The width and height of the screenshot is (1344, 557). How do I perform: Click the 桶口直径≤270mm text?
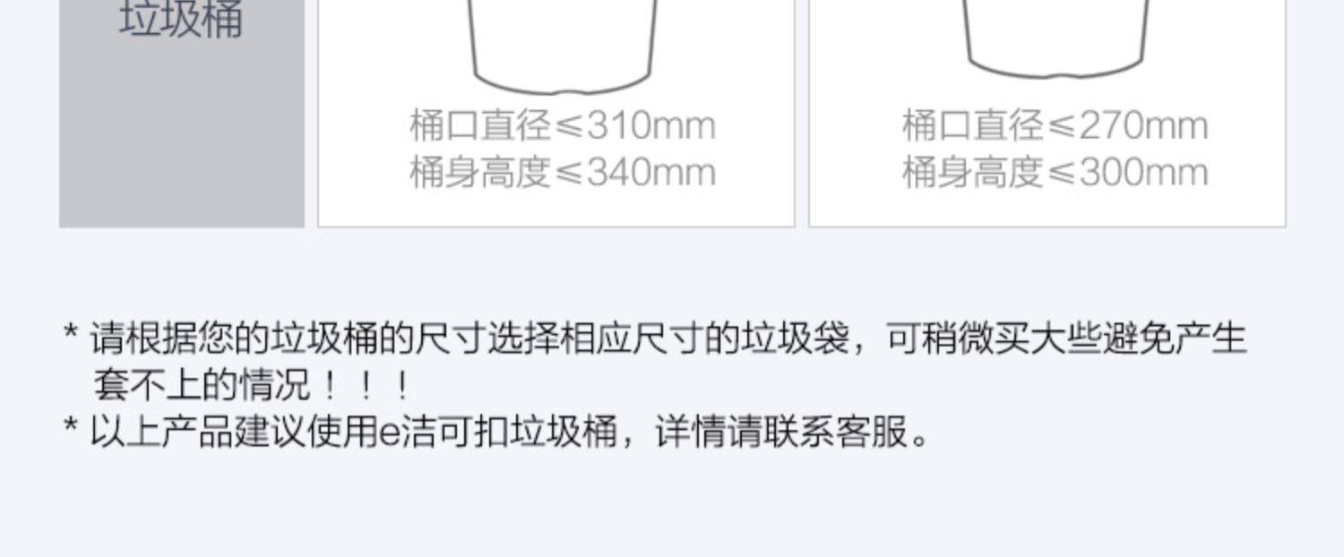pos(1055,125)
